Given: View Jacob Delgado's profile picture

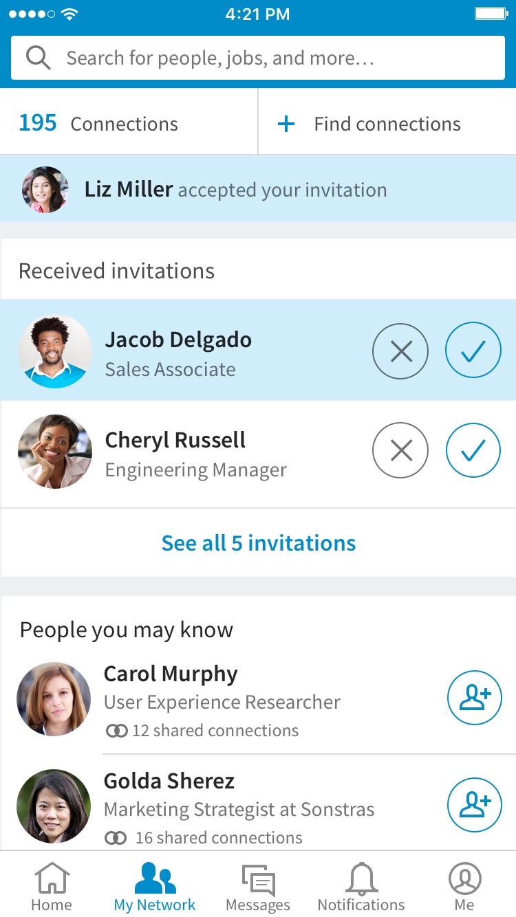Looking at the screenshot, I should (55, 351).
